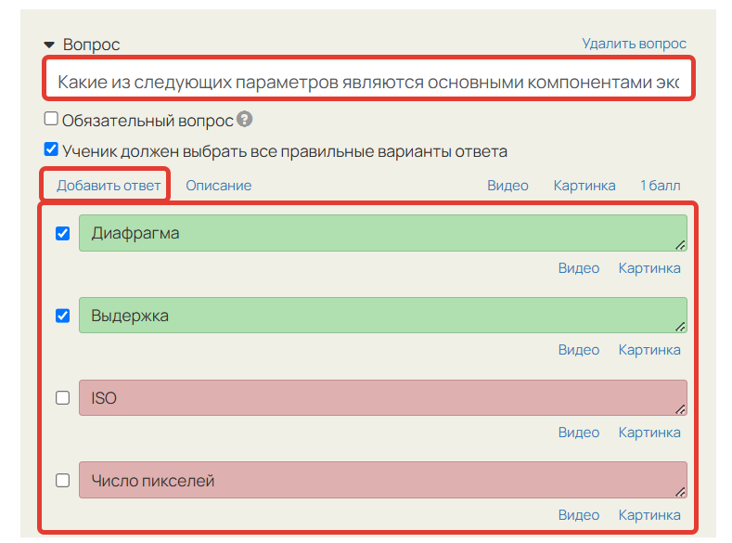Screen dimensions: 732x543
Task: Click the question-level Видео link beside Описание
Action: pyautogui.click(x=507, y=186)
